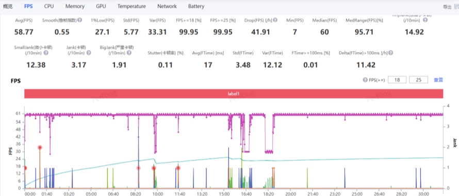Open the CPU tab

49,6
